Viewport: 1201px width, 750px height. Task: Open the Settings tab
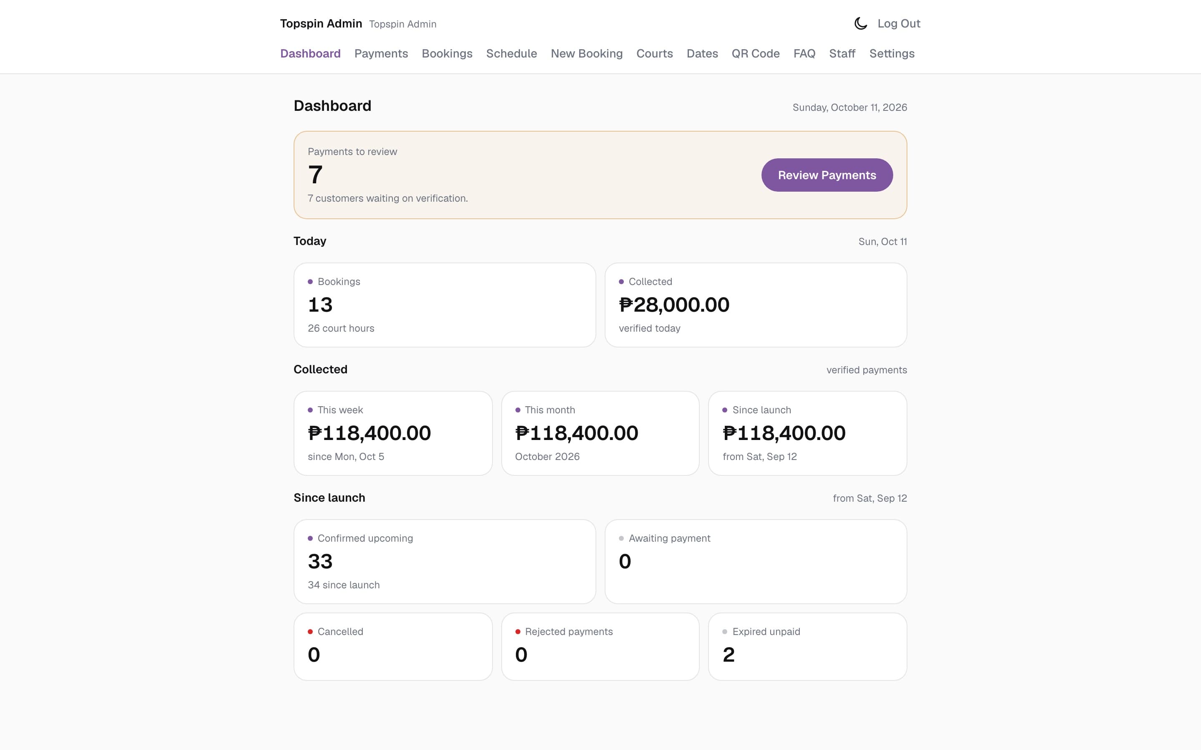coord(892,54)
